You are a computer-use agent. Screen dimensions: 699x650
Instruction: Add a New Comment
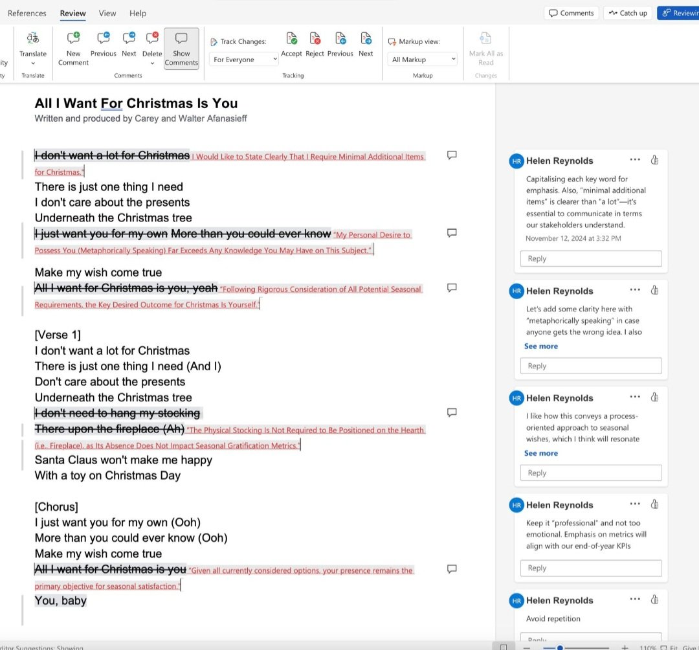(73, 49)
